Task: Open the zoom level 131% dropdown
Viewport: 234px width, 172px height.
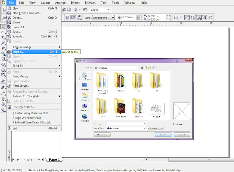Action: pos(109,10)
